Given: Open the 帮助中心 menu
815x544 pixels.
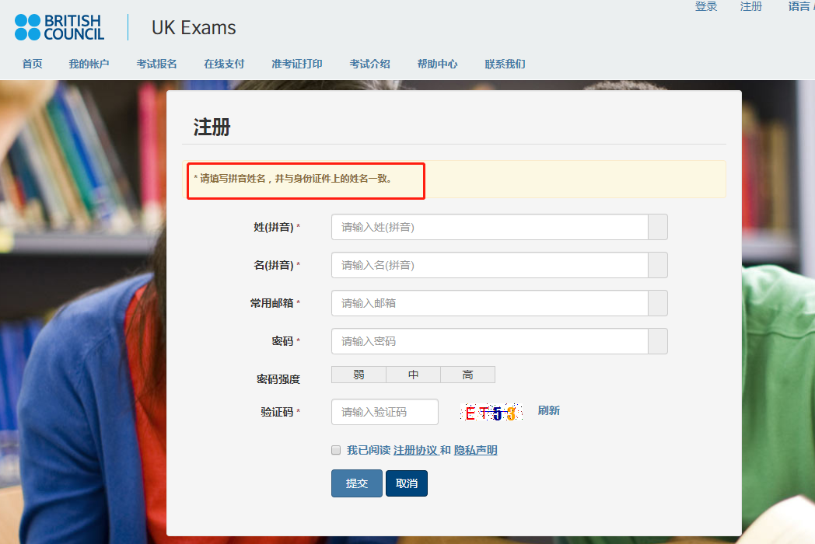Looking at the screenshot, I should [437, 64].
